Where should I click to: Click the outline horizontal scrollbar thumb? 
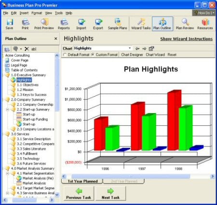click(x=25, y=200)
